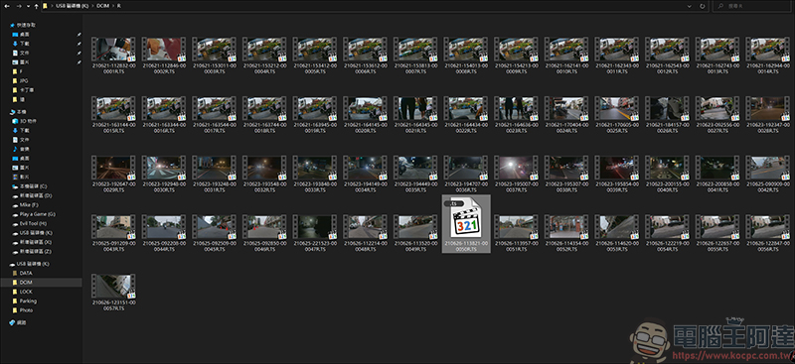Click the Up one level arrow

[x=36, y=6]
